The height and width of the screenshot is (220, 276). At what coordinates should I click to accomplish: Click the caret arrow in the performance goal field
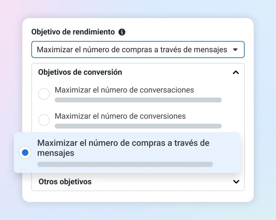click(235, 50)
